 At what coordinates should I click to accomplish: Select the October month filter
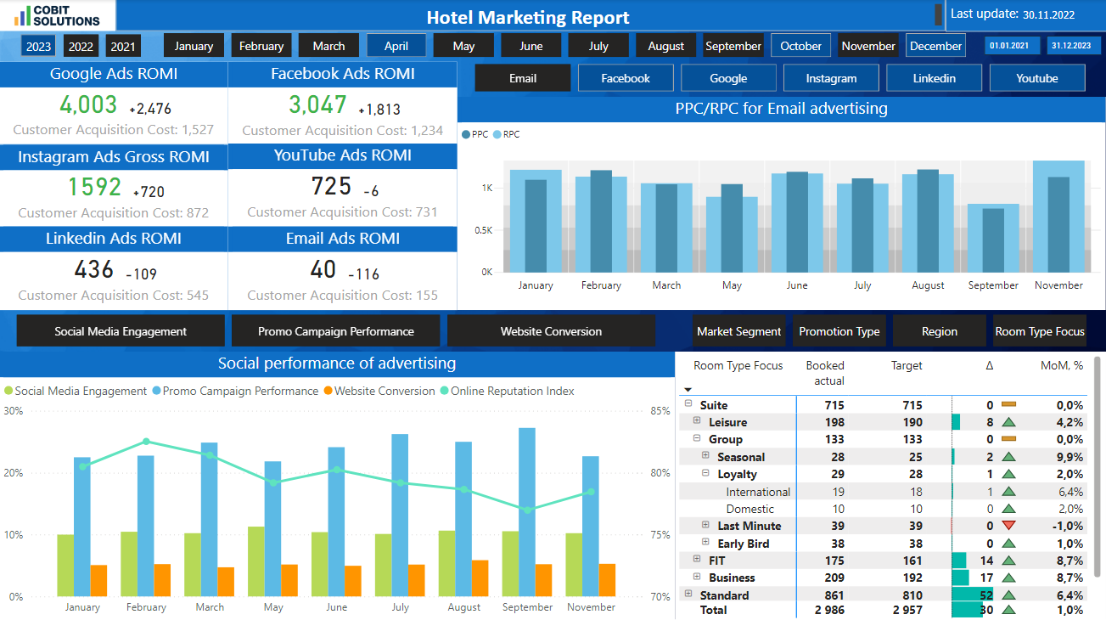click(800, 45)
